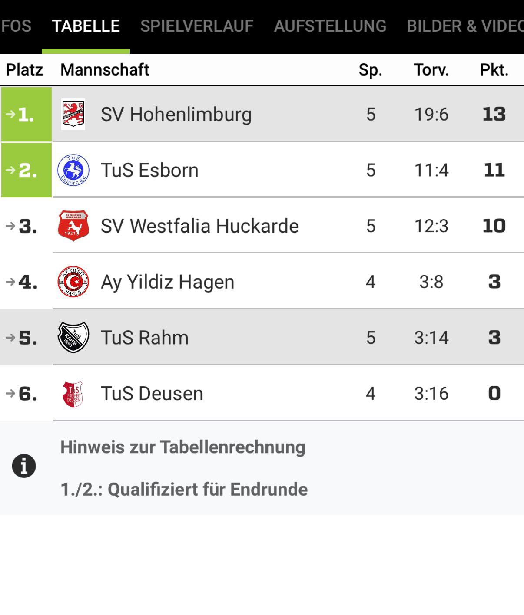Tap the TuS Rahm club badge
The image size is (524, 615).
coord(73,337)
